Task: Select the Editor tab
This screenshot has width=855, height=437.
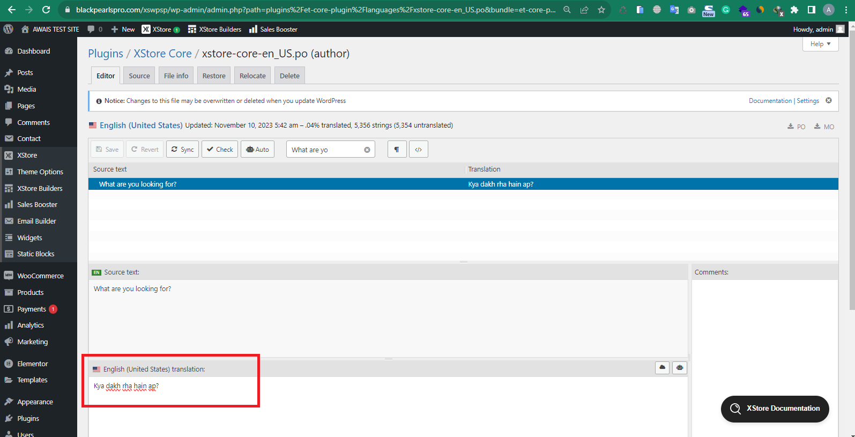Action: (x=106, y=76)
